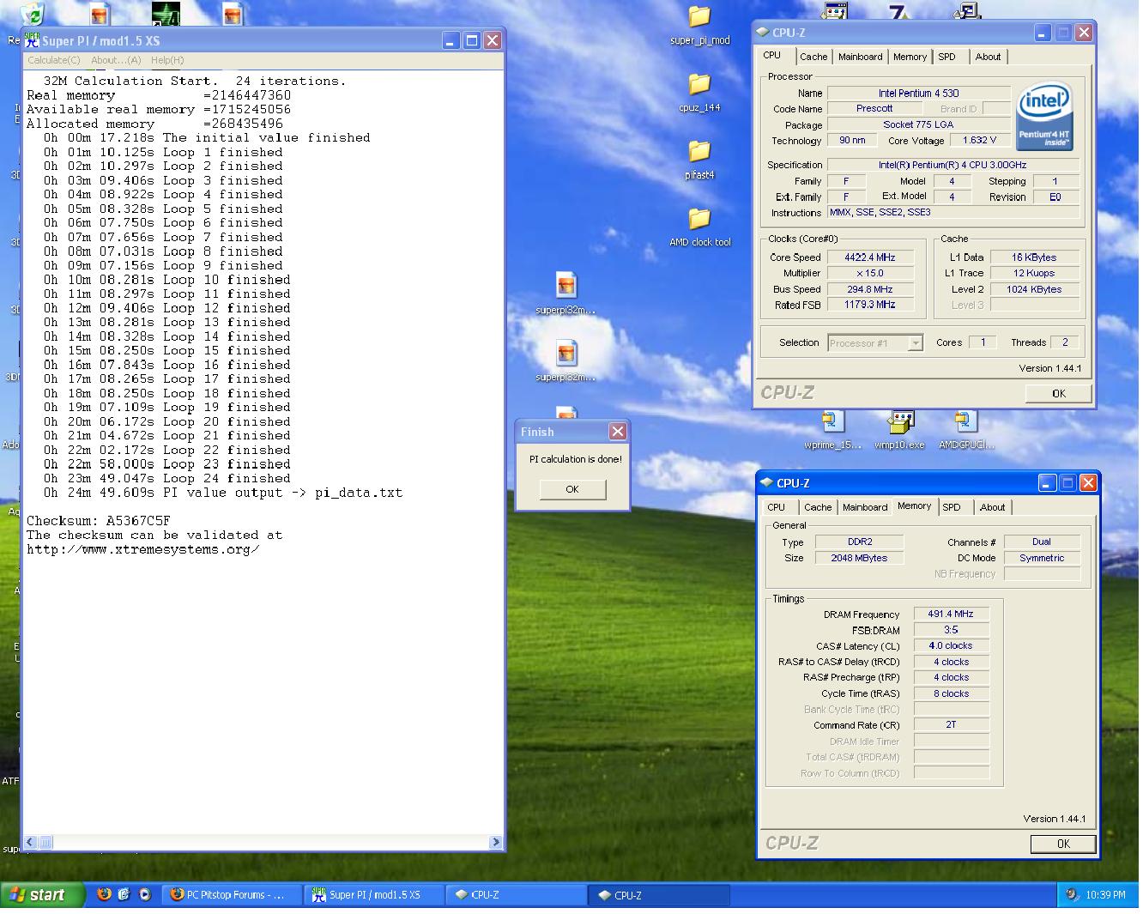Open the About...(A) menu in Super PI
Viewport: 1143px width, 914px height.
point(116,60)
